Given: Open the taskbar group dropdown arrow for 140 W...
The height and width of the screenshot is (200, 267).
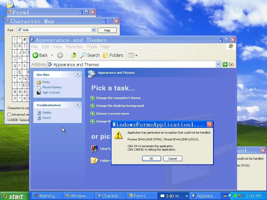Looking at the screenshot, I should pos(187,196).
